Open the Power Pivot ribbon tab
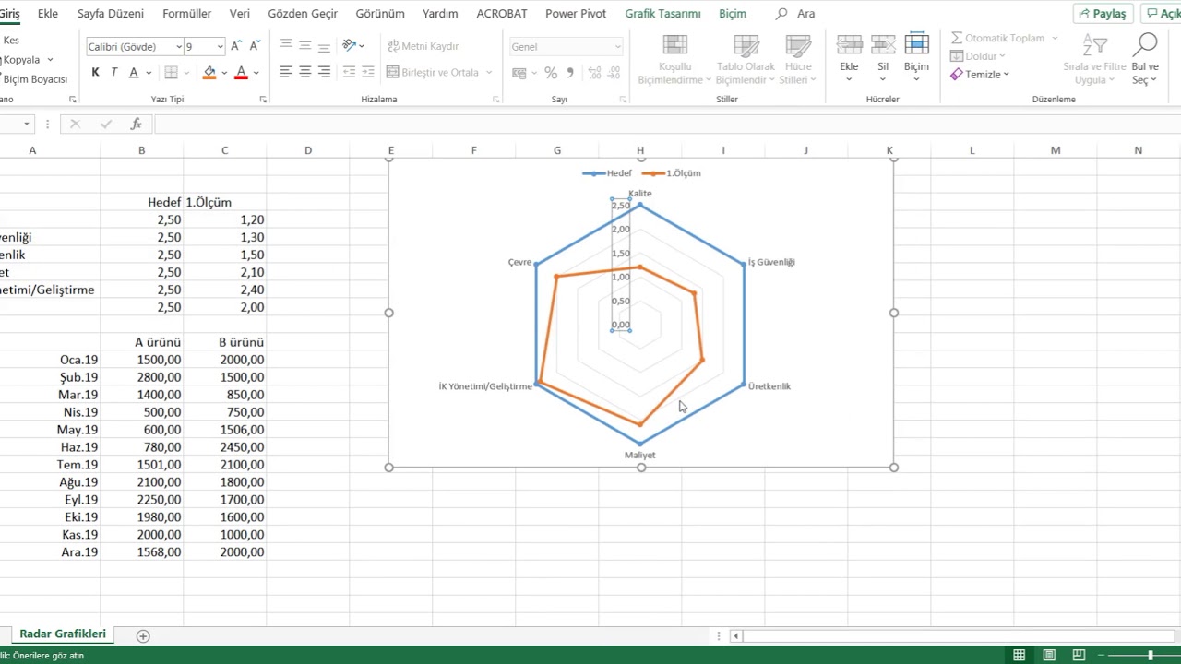This screenshot has height=664, width=1181. coord(576,14)
